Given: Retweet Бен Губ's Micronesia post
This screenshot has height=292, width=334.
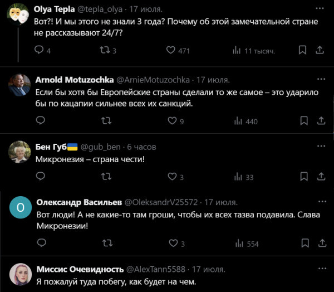Looking at the screenshot, I should click(x=106, y=177).
